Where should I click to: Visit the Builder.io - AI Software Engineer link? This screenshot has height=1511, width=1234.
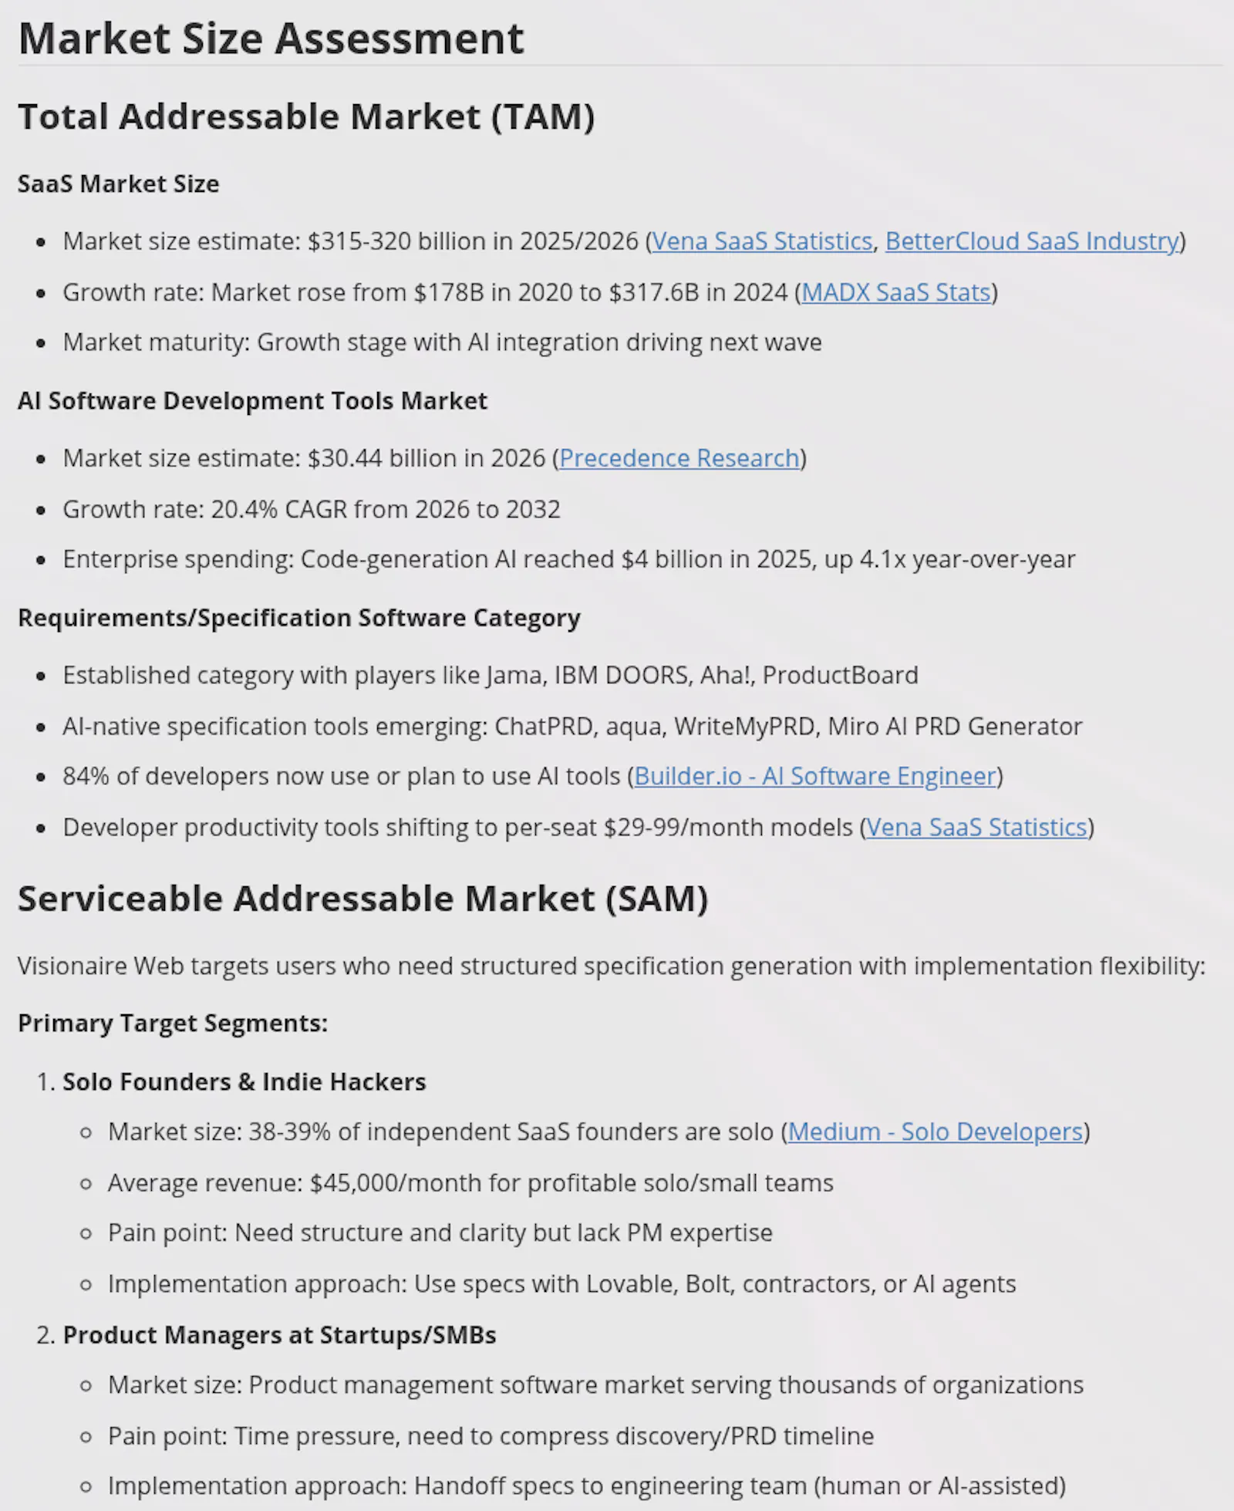[x=815, y=776]
